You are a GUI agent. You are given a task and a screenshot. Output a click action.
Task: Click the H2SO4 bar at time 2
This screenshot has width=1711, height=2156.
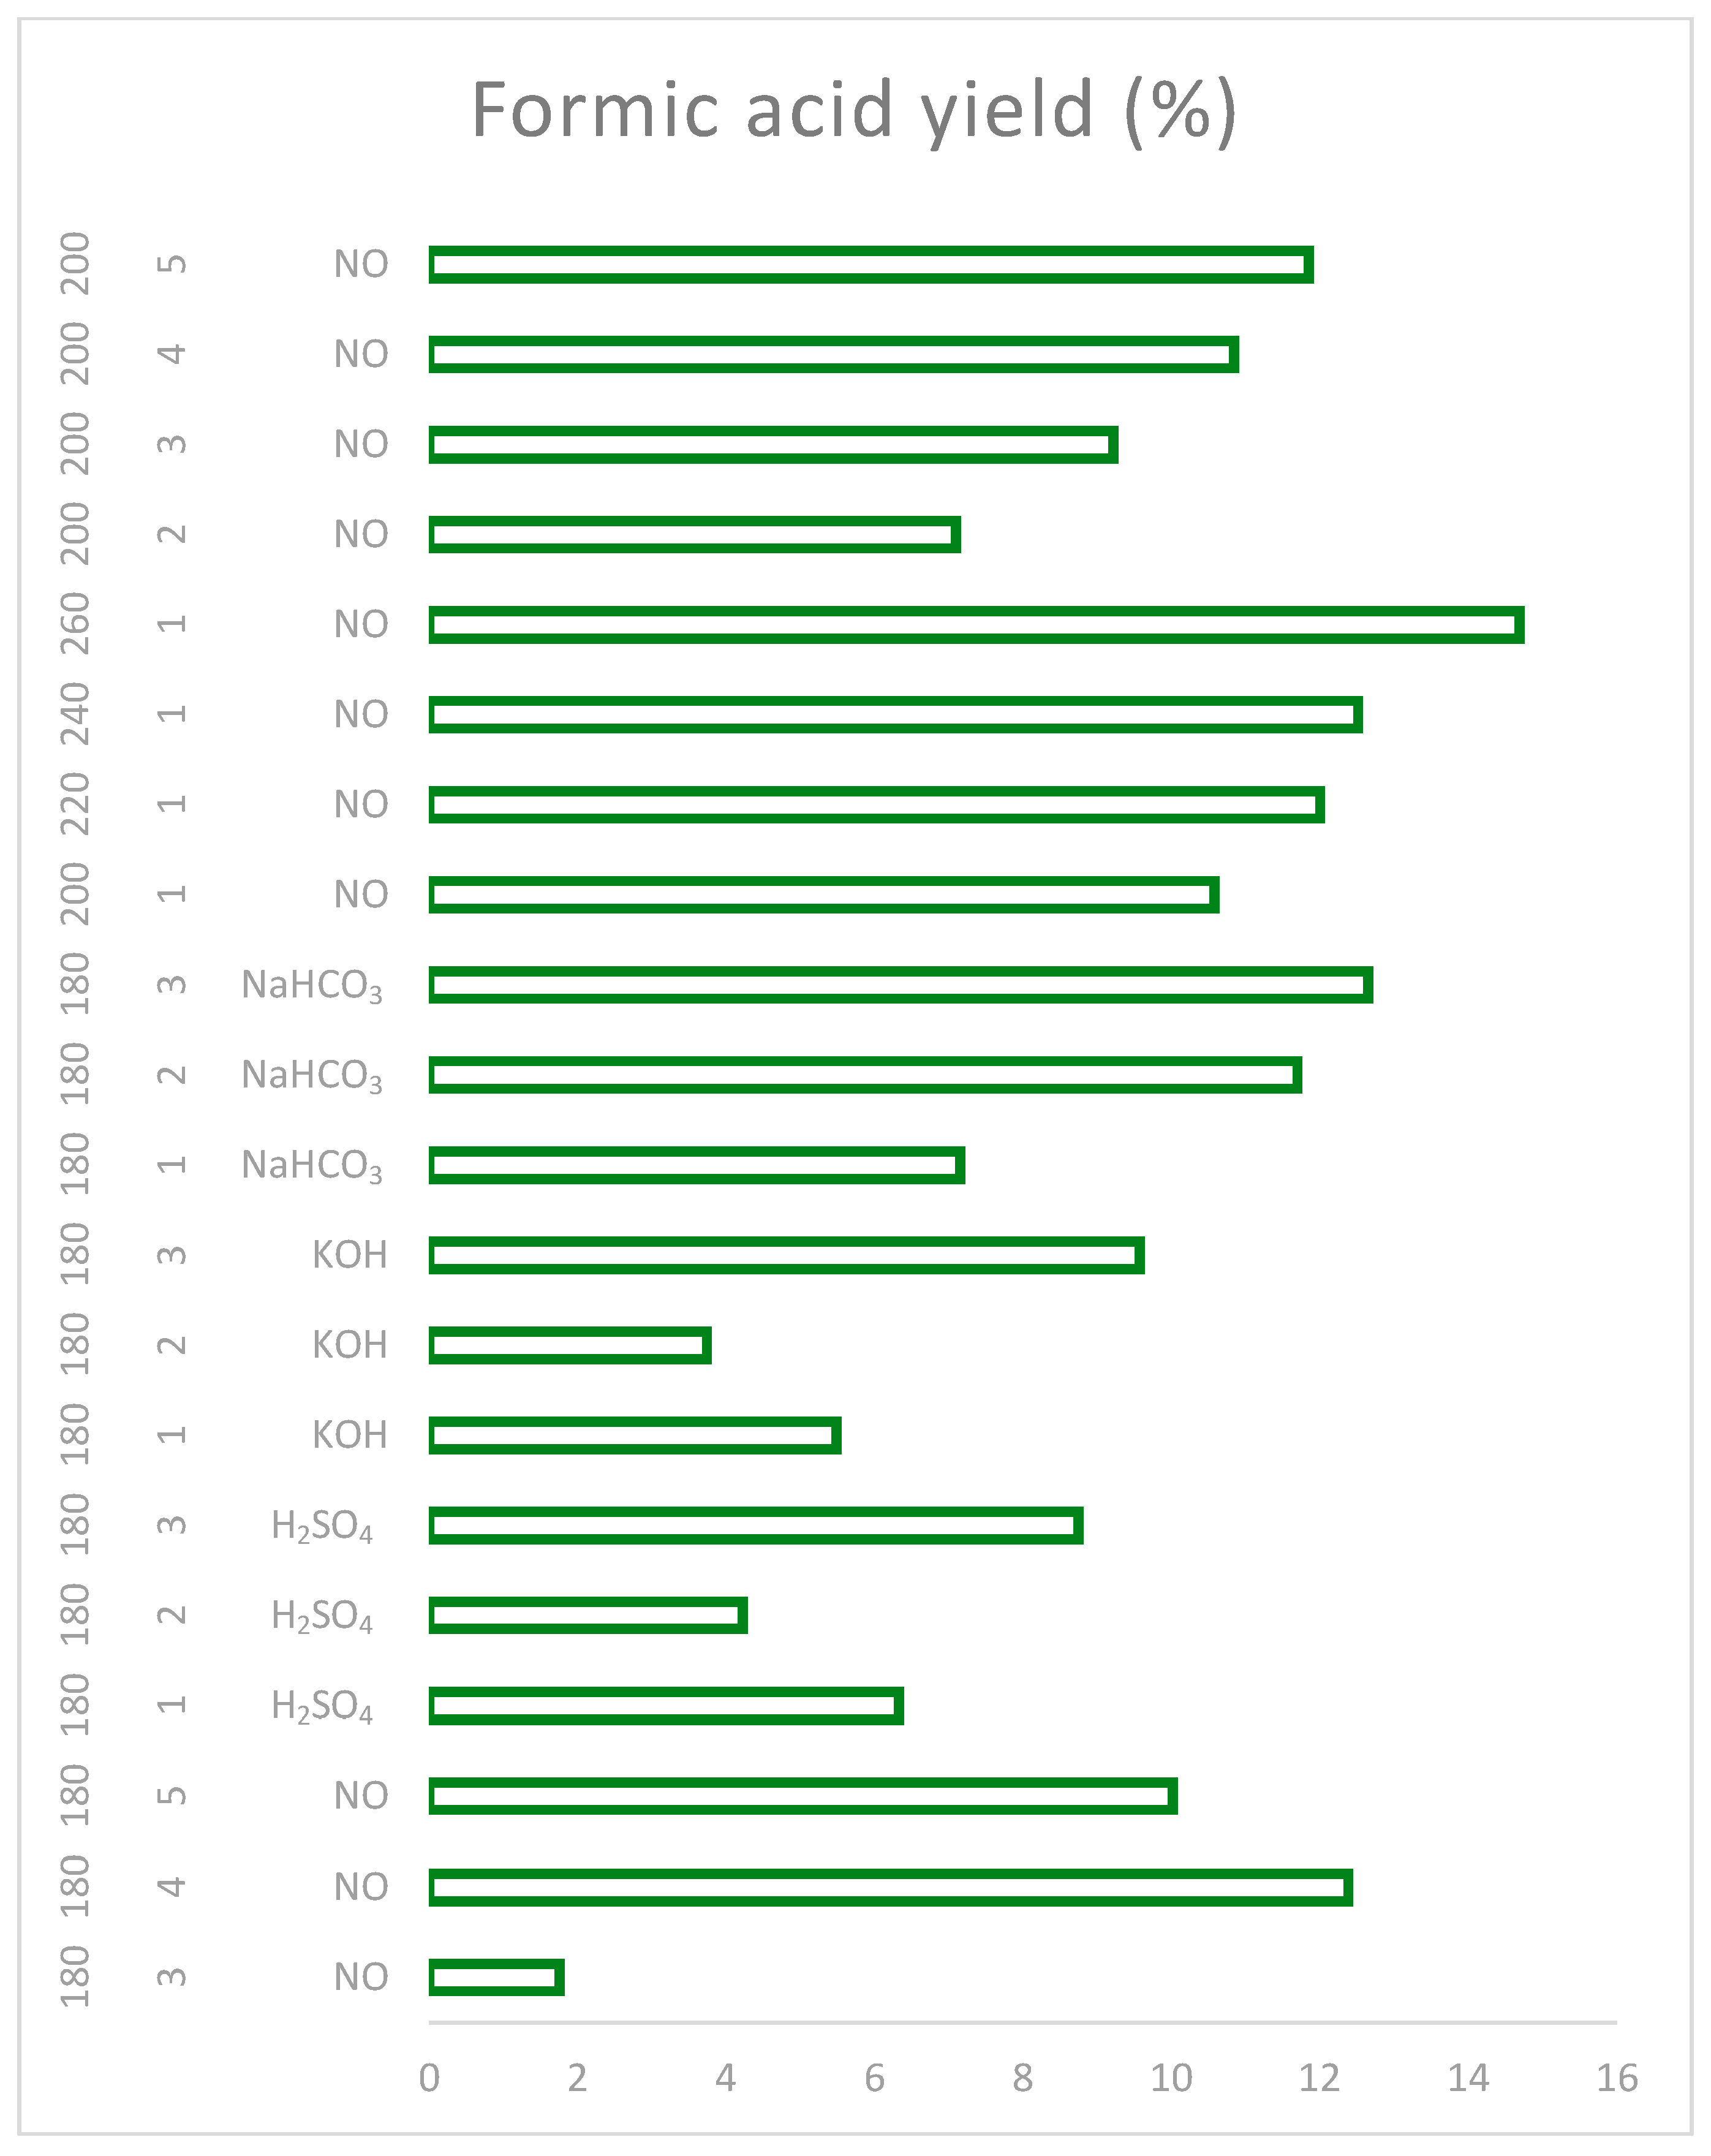588,1616
